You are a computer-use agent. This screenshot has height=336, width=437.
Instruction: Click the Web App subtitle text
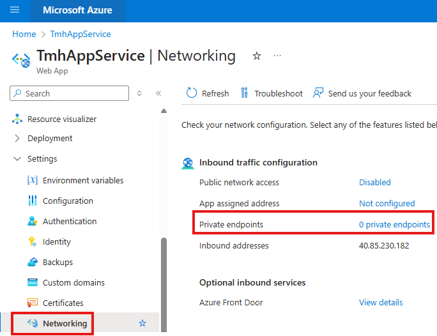pos(52,71)
